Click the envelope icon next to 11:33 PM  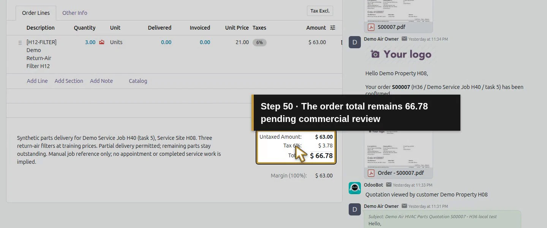389,185
